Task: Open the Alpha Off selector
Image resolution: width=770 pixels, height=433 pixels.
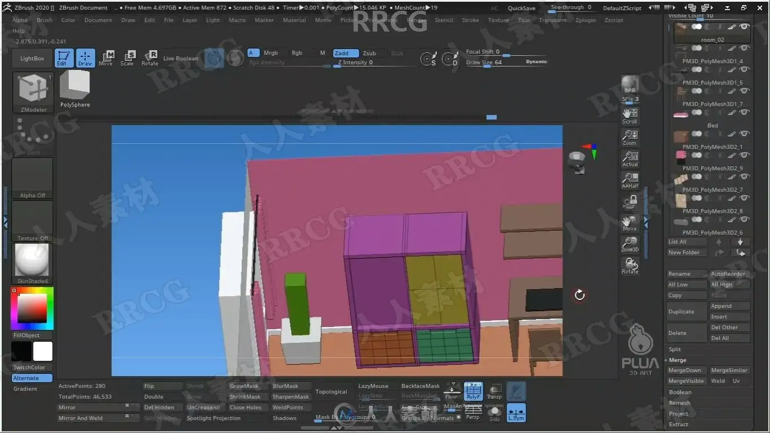Action: tap(33, 178)
